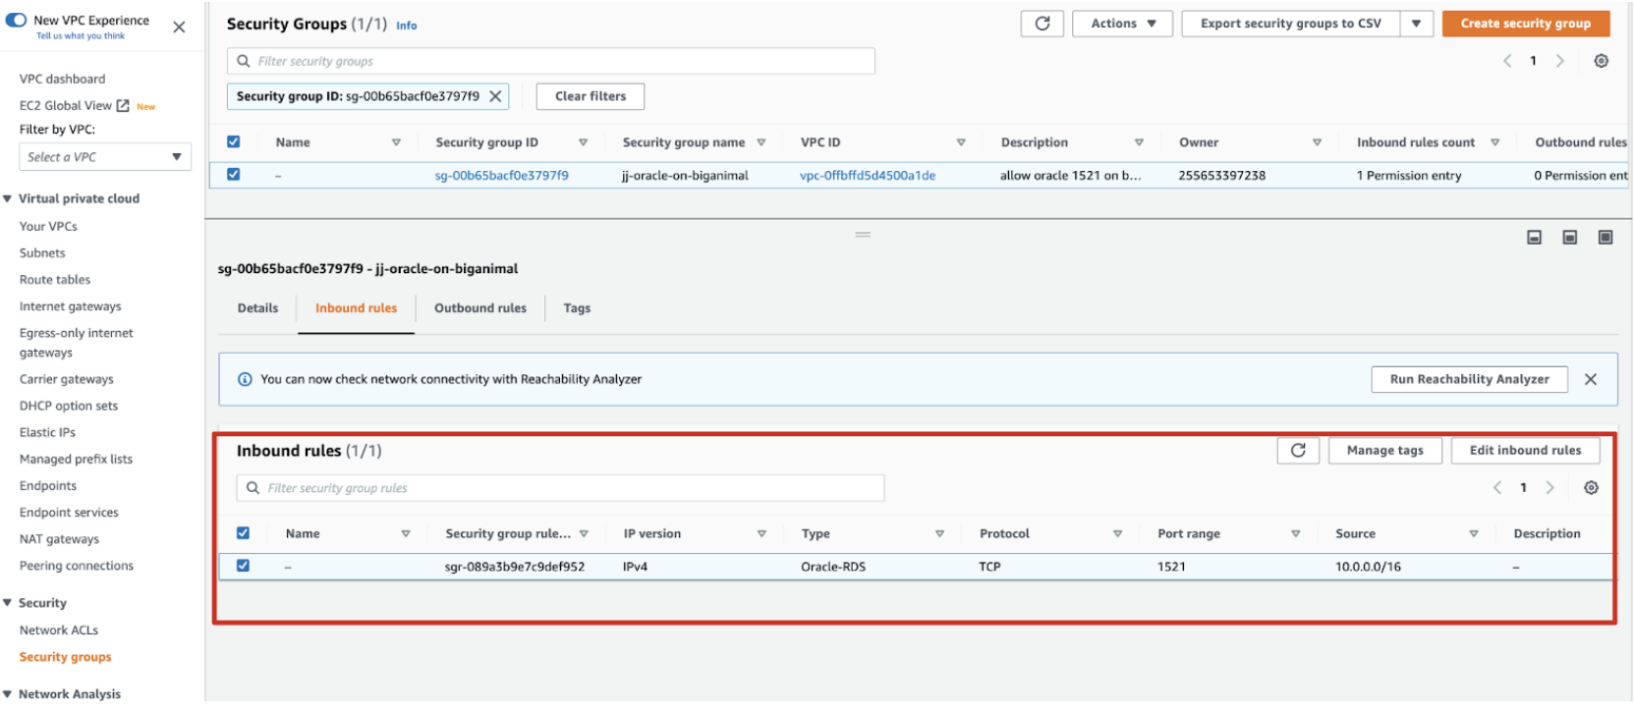This screenshot has height=713, width=1635.
Task: Sort security groups by VPC ID
Action: pos(960,142)
